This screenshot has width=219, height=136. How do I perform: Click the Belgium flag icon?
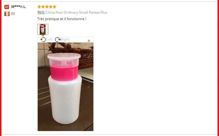tap(7, 14)
